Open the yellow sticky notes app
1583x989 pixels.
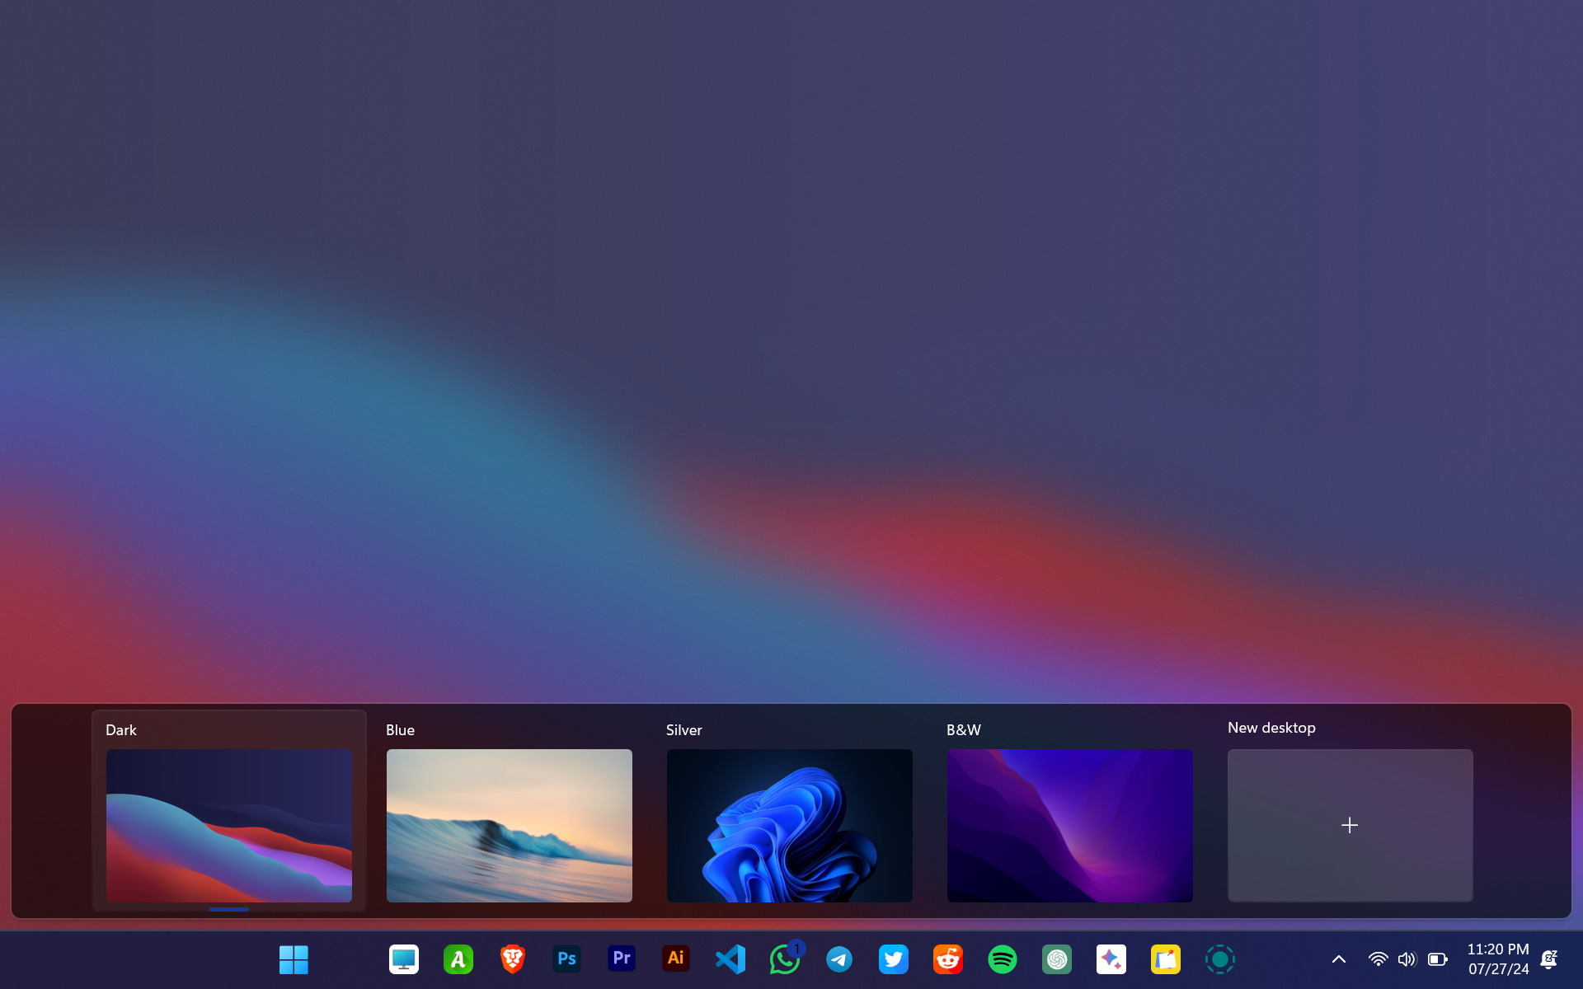(x=1166, y=959)
